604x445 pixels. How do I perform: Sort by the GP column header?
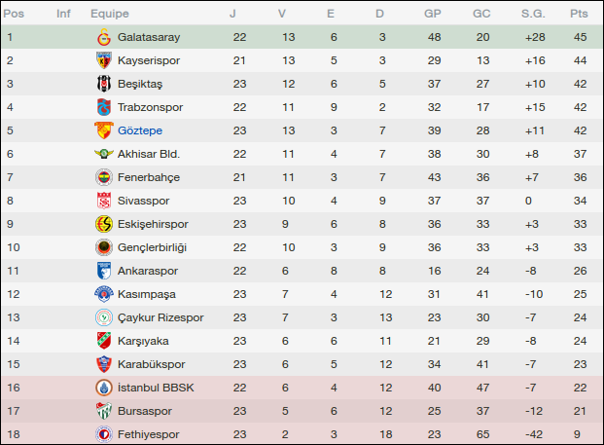(x=433, y=14)
